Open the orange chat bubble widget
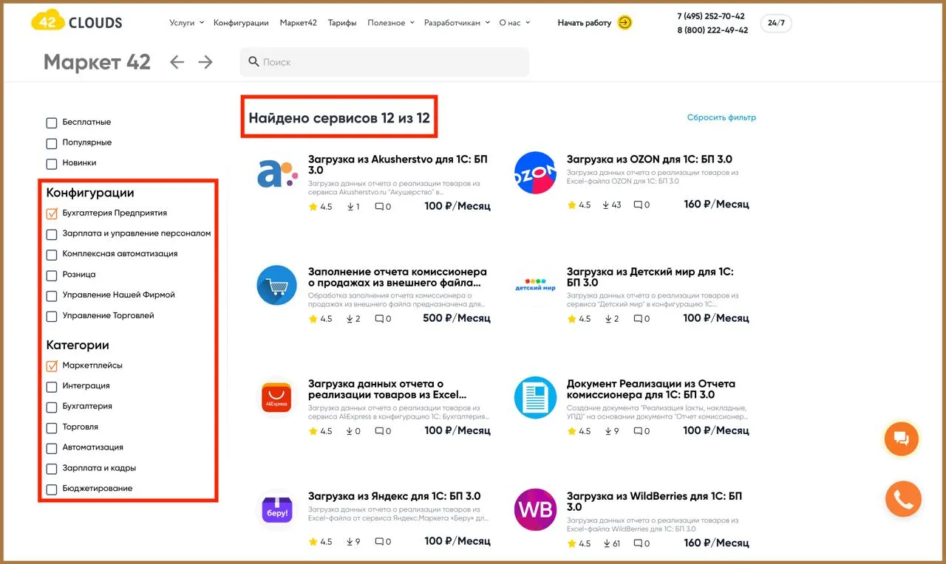Screen dimensions: 946x564 point(901,439)
